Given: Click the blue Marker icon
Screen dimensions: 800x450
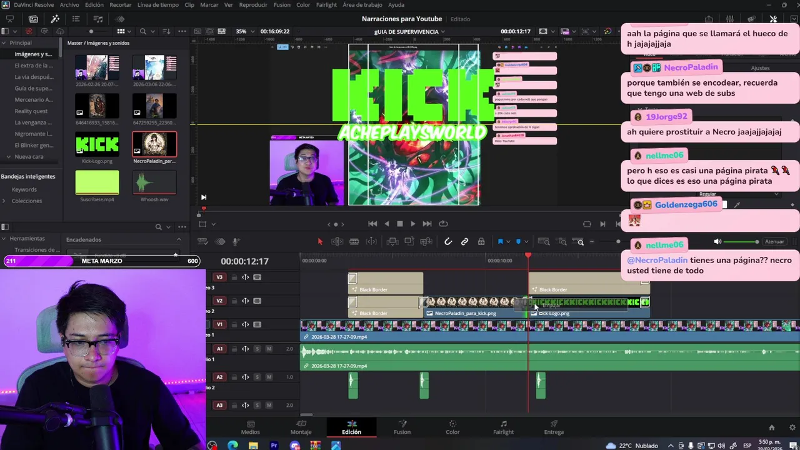Looking at the screenshot, I should (518, 242).
